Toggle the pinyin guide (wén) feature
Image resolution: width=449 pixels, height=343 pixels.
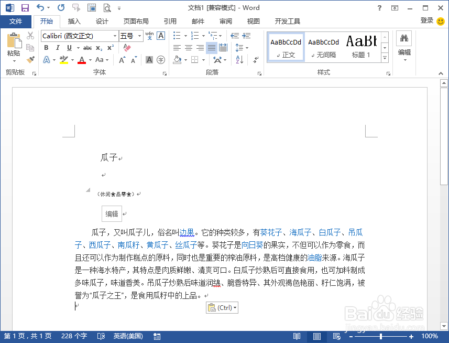click(x=149, y=36)
